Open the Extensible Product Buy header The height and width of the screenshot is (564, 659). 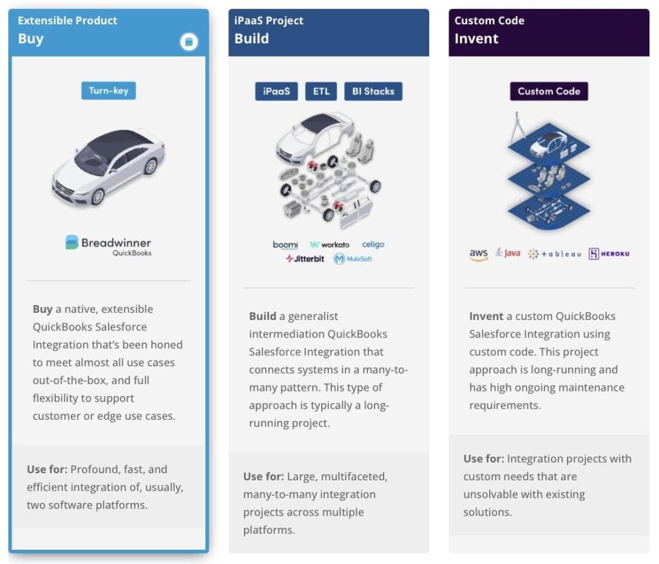(108, 33)
